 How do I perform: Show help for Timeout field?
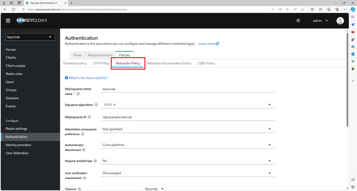coord(79,189)
